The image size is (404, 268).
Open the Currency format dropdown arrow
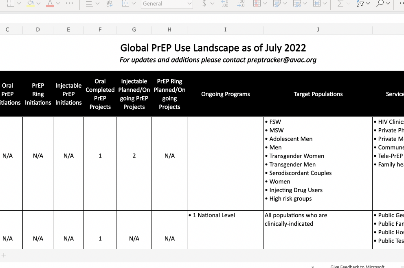[x=212, y=3]
